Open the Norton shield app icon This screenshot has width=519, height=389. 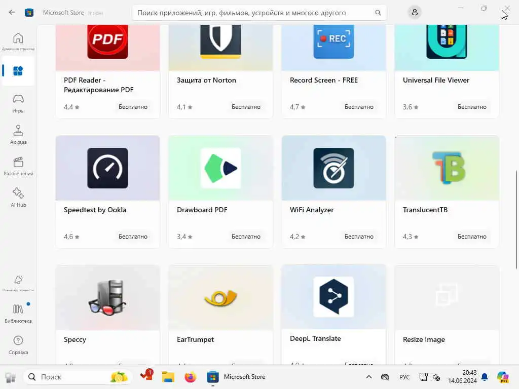point(221,42)
